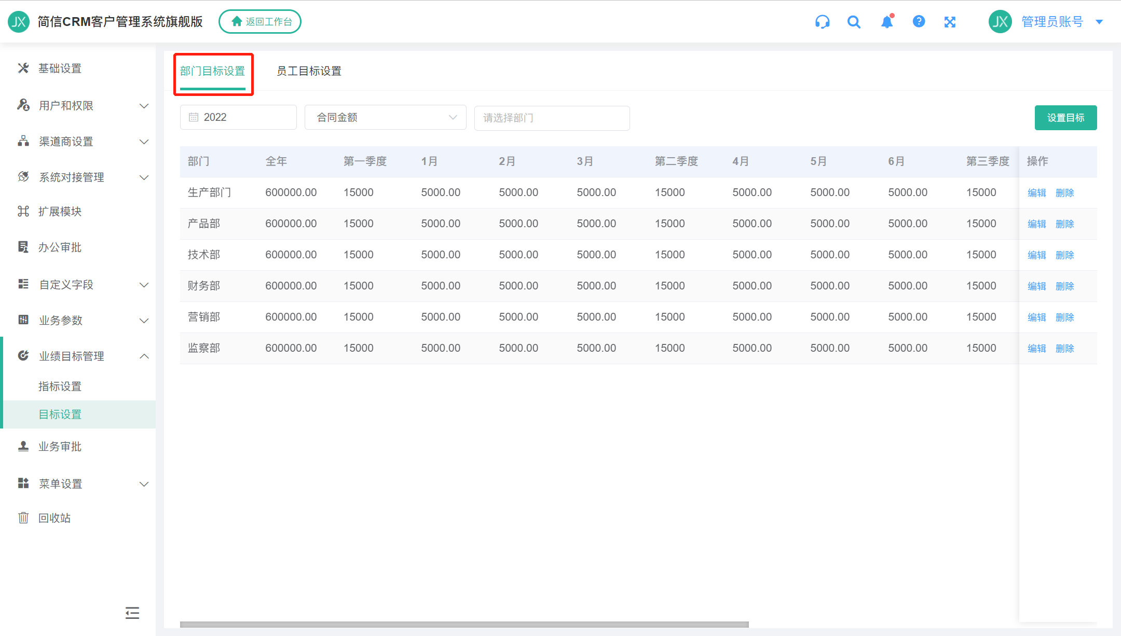
Task: Open the 合同金额 indicator dropdown
Action: tap(385, 118)
